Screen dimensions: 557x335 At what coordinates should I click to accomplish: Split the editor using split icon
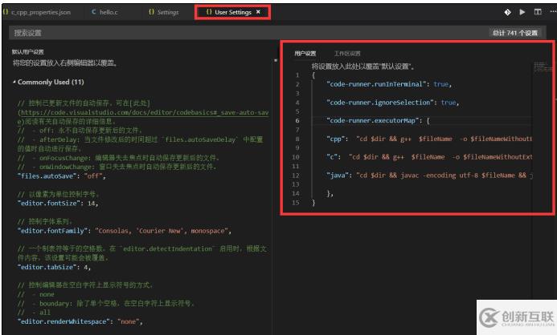tap(538, 12)
